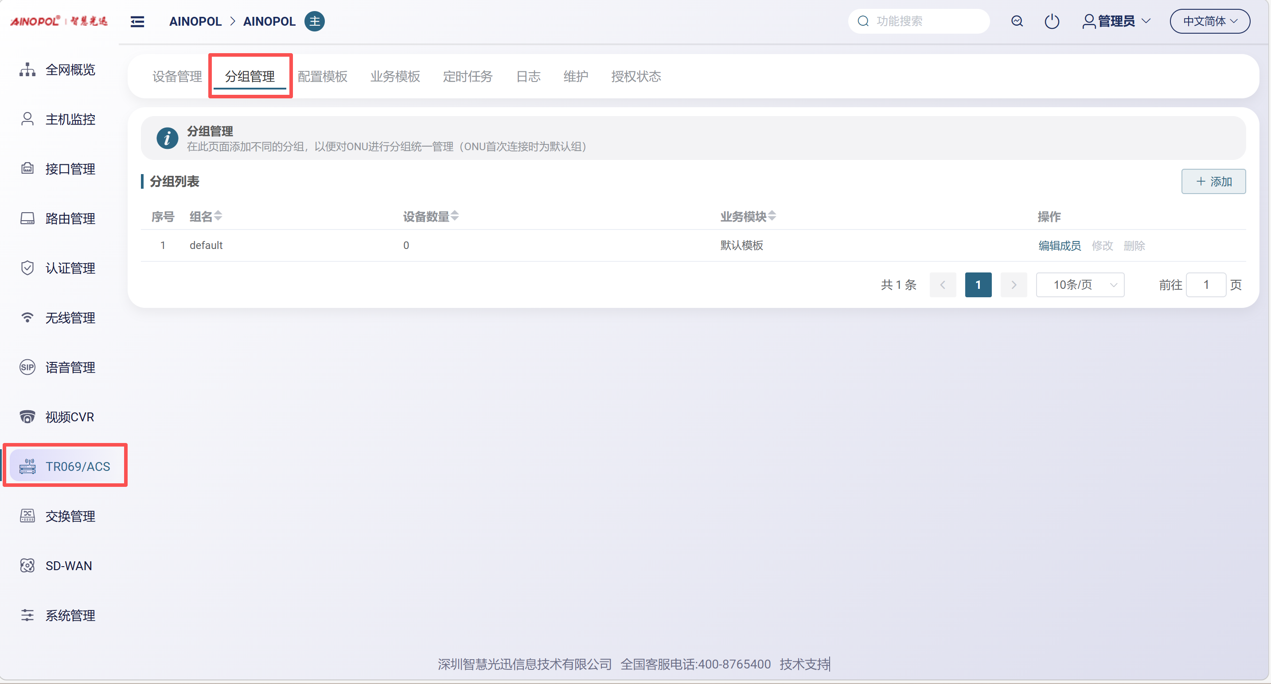The height and width of the screenshot is (684, 1271).
Task: Open 无线管理 wireless wifi icon
Action: point(27,318)
